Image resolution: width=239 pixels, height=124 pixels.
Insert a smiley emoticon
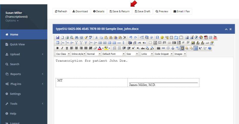point(162,37)
